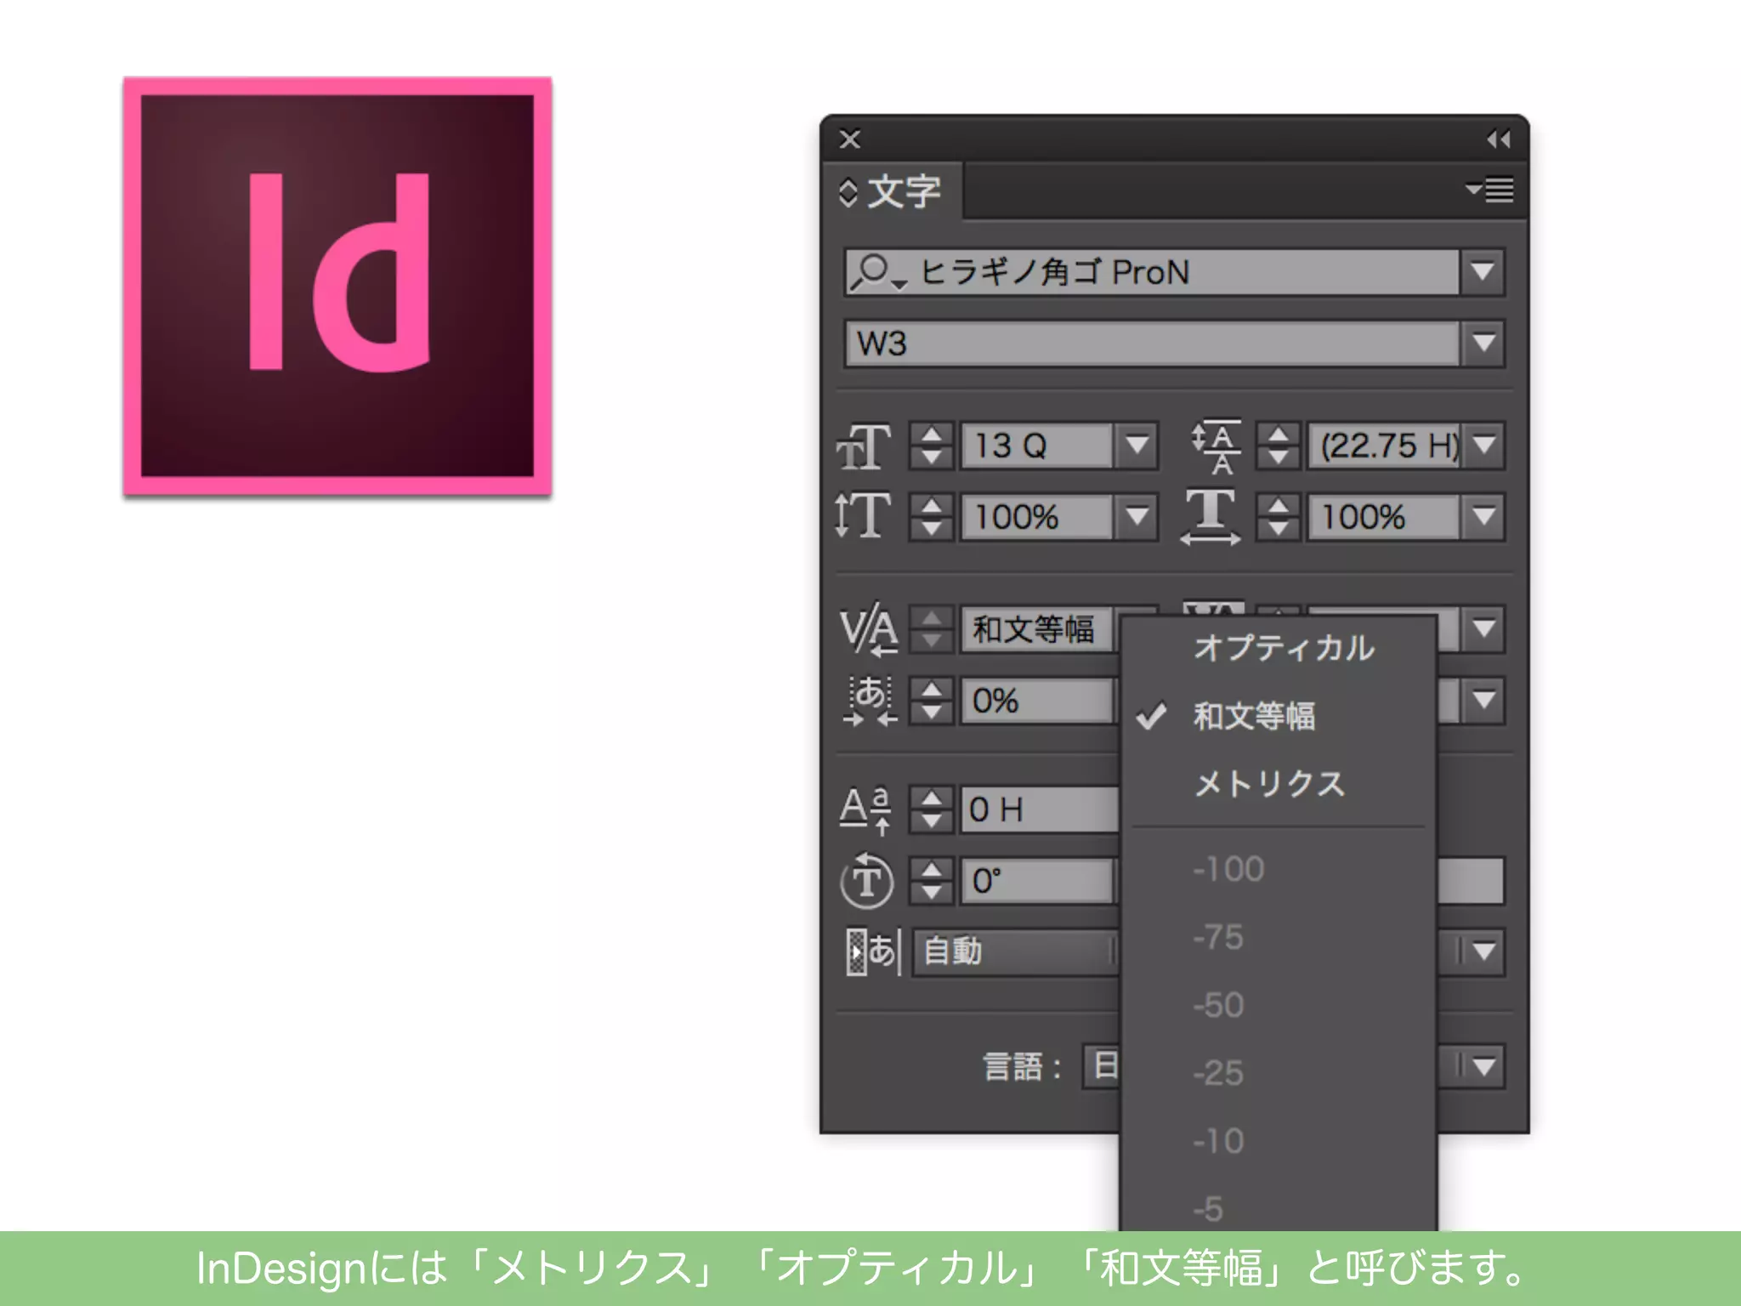Image resolution: width=1741 pixels, height=1306 pixels.
Task: Open the tracking dropdown arrow
Action: point(1483,630)
